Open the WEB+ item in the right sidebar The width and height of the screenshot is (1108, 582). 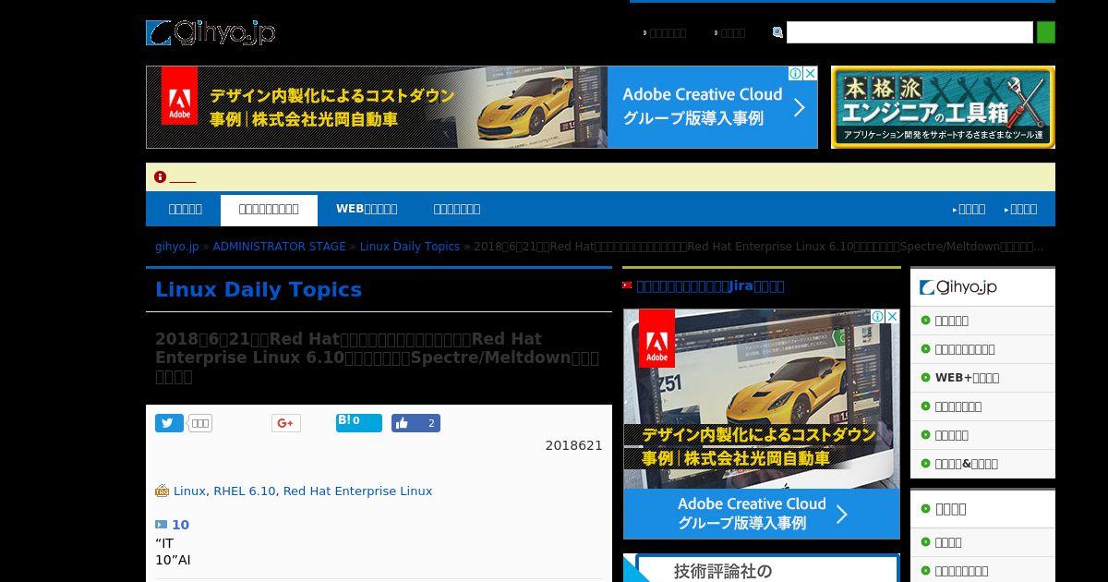(x=967, y=378)
